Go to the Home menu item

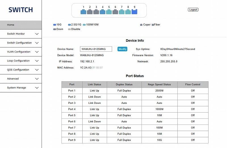pyautogui.click(x=20, y=25)
